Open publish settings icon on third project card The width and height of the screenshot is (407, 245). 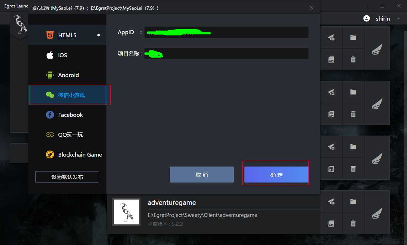click(331, 147)
